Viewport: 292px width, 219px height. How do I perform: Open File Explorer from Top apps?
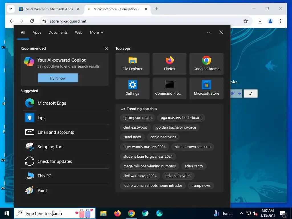click(x=132, y=64)
